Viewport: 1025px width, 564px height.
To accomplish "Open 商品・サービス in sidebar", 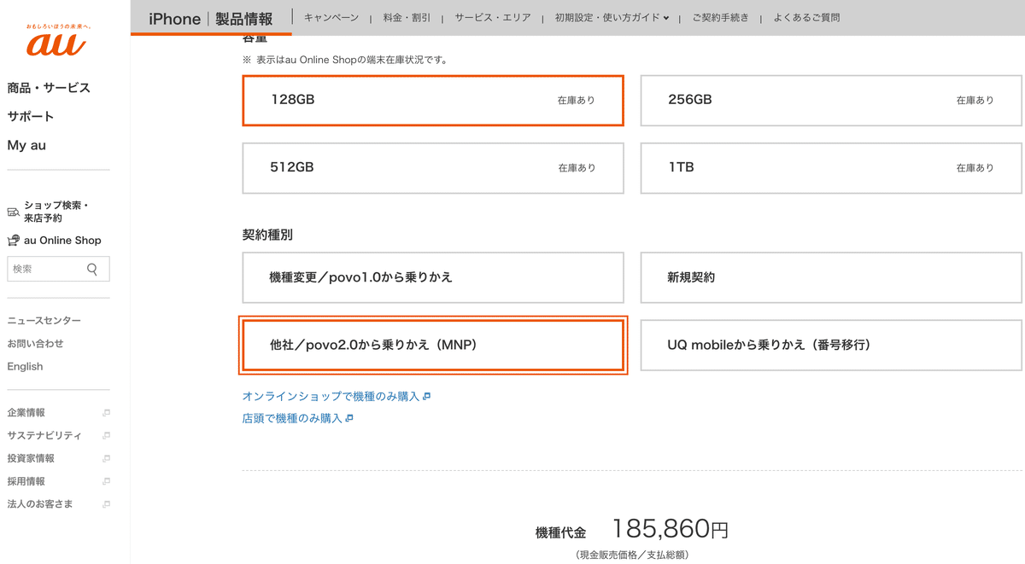I will (x=49, y=88).
